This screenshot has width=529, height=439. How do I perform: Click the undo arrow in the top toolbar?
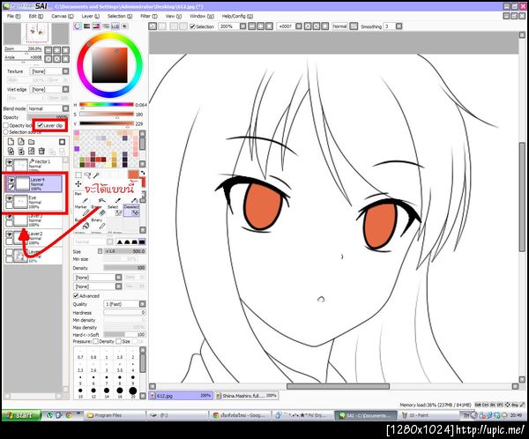pyautogui.click(x=153, y=26)
